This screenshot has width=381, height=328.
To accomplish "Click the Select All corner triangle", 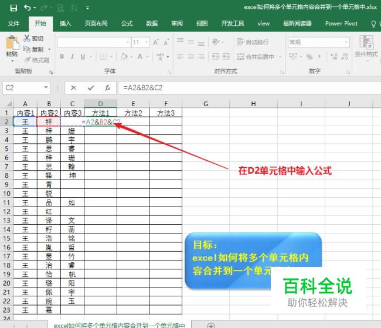I will pos(9,104).
